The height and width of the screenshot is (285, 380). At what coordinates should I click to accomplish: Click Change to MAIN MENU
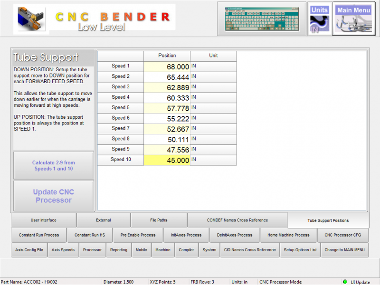[x=344, y=249]
